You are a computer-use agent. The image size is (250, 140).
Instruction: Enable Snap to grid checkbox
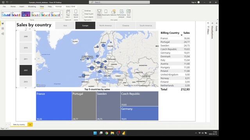[x=83, y=14]
